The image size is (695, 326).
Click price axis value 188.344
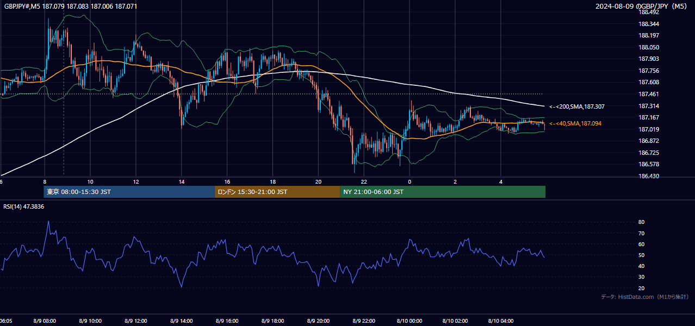click(x=649, y=24)
